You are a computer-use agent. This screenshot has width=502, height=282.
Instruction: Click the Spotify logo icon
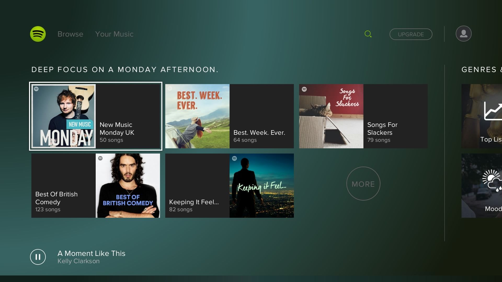point(38,34)
